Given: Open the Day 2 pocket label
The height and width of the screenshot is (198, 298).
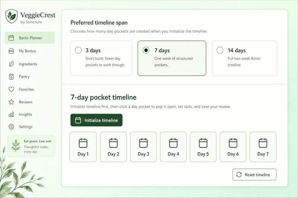Looking at the screenshot, I should click(113, 154).
